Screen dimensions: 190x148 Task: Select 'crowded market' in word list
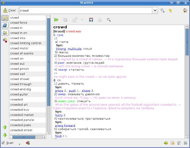[x=28, y=115]
